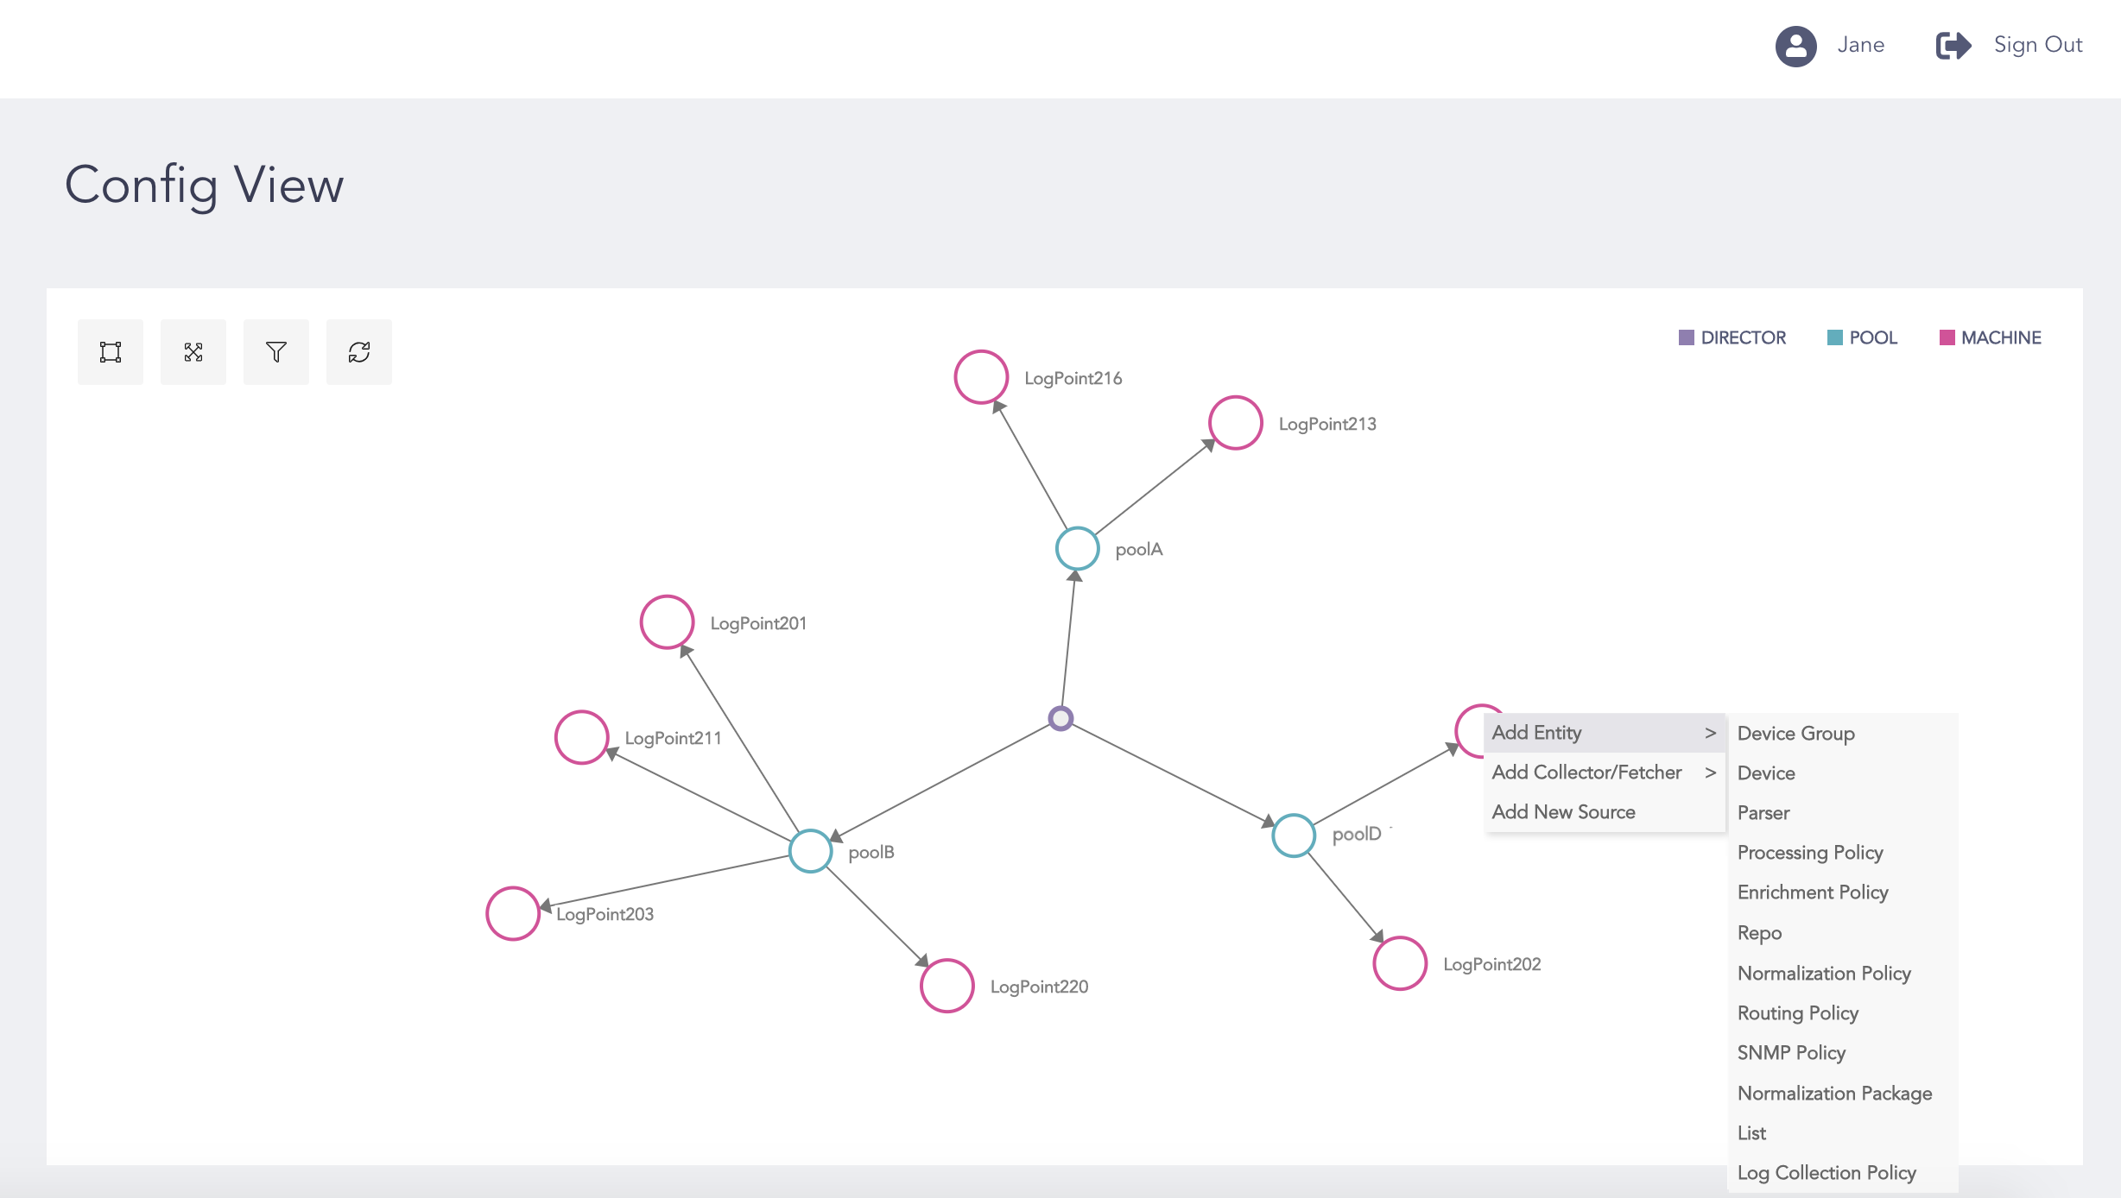Click the Jane user avatar icon
Viewport: 2121px width, 1198px height.
(1795, 46)
